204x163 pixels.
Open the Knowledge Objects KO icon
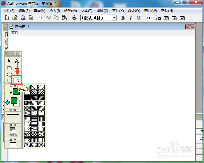pos(182,18)
